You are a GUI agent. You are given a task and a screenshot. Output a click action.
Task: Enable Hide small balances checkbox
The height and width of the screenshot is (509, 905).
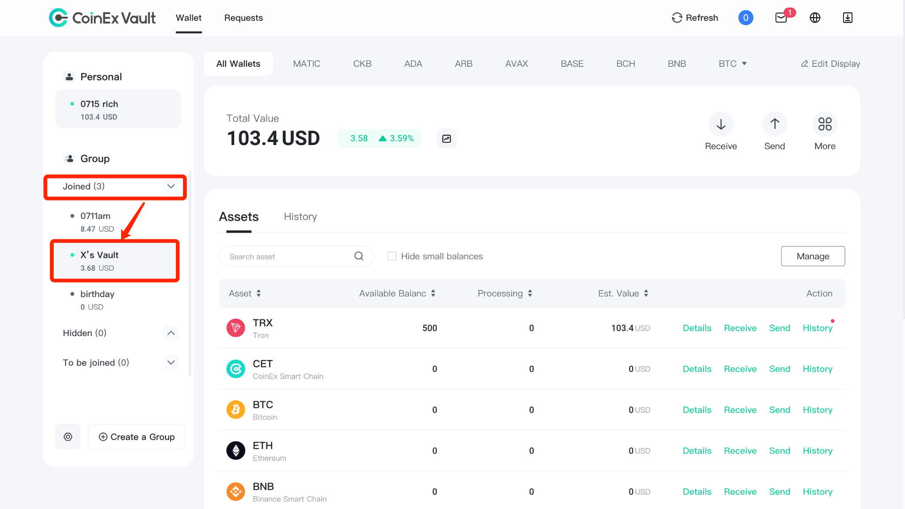tap(392, 256)
